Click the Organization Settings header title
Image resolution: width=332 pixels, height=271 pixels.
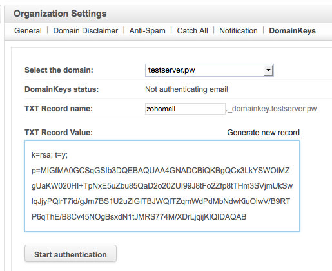click(60, 14)
